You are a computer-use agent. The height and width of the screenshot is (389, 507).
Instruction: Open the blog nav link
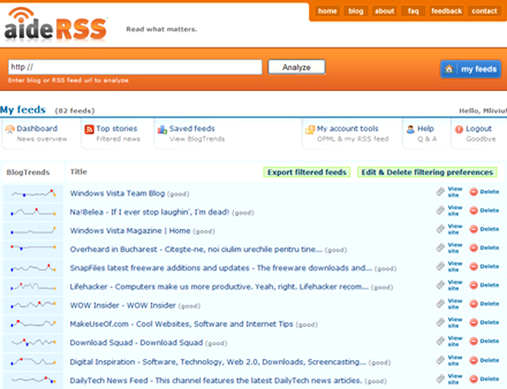coord(356,11)
